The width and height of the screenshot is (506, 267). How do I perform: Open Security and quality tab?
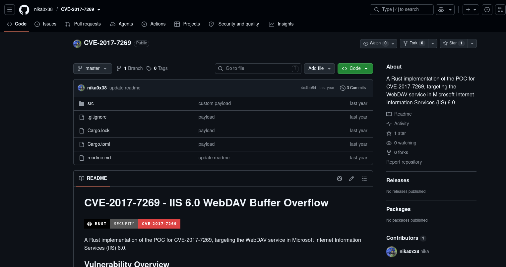[x=234, y=24]
